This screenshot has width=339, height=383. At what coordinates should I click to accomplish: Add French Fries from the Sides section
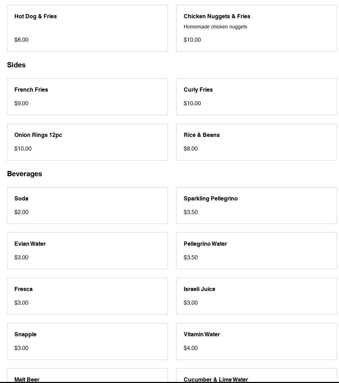click(x=87, y=97)
